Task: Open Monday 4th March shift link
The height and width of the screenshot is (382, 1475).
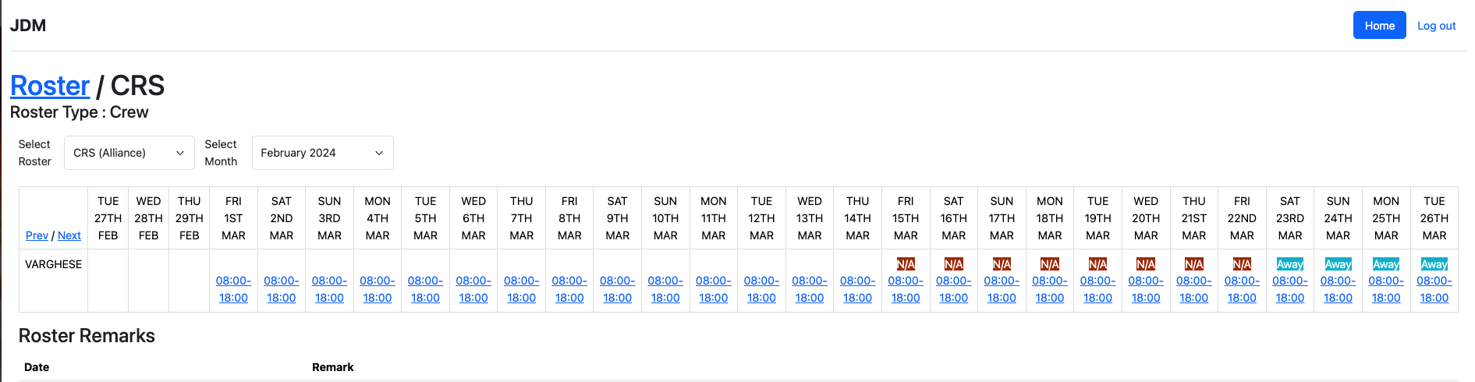Action: 378,289
